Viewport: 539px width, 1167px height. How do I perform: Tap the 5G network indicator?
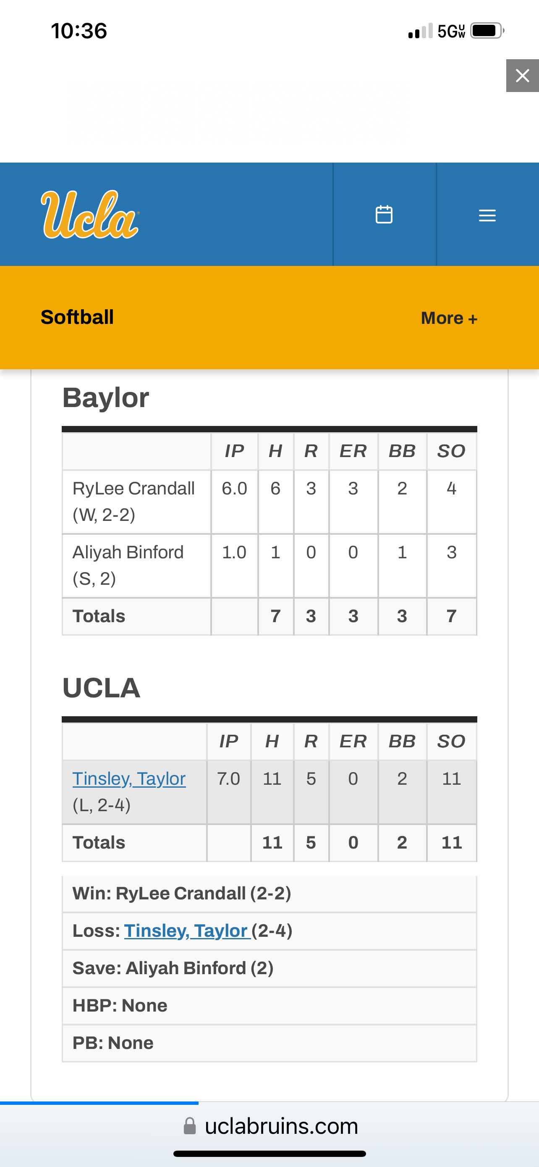[451, 31]
